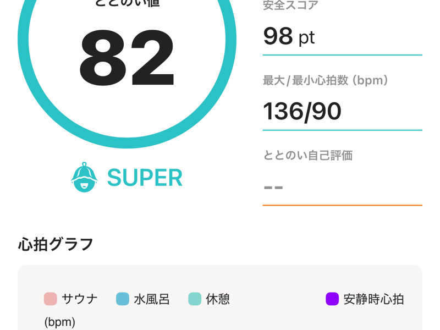Open the 98 pt safety score

[289, 36]
